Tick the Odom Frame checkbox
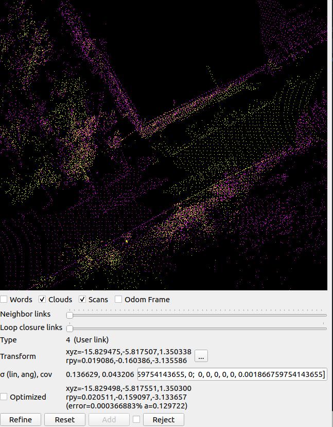 coord(118,300)
